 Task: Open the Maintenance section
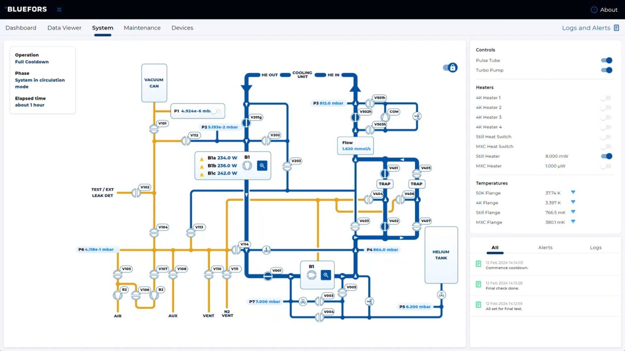click(142, 28)
